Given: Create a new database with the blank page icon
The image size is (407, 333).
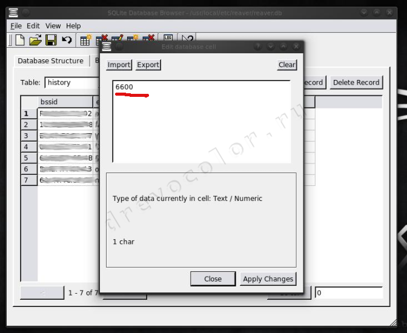Looking at the screenshot, I should pos(20,40).
